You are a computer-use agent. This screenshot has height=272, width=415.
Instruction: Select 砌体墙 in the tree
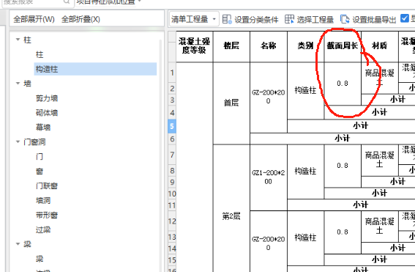(47, 113)
